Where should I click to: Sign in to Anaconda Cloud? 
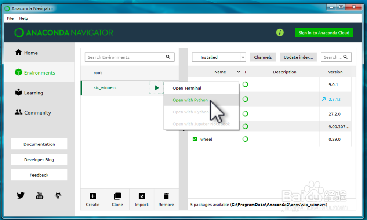click(x=324, y=33)
